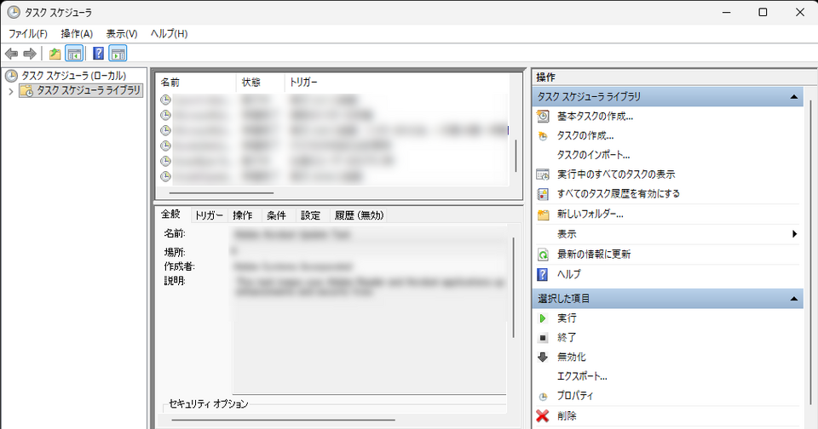818x429 pixels.
Task: Click 基本タスクの作成... action
Action: (x=595, y=117)
